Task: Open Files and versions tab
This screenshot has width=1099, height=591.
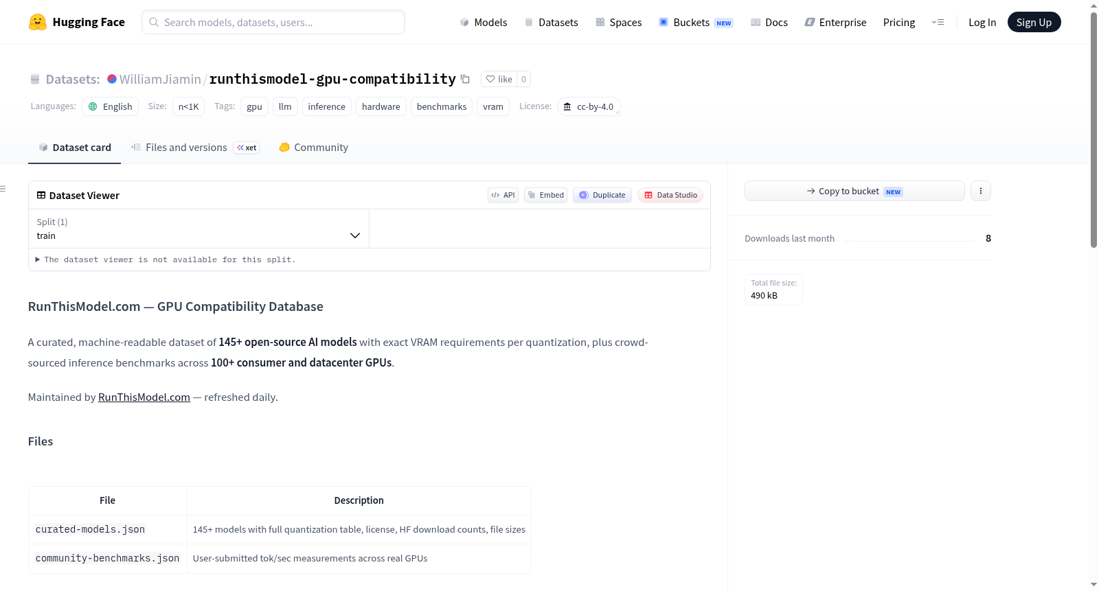Action: (195, 148)
